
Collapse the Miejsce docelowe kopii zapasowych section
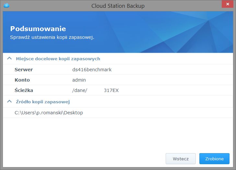(x=9, y=59)
